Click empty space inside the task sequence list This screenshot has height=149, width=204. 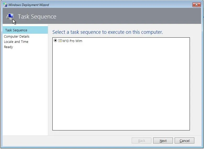pos(120,86)
